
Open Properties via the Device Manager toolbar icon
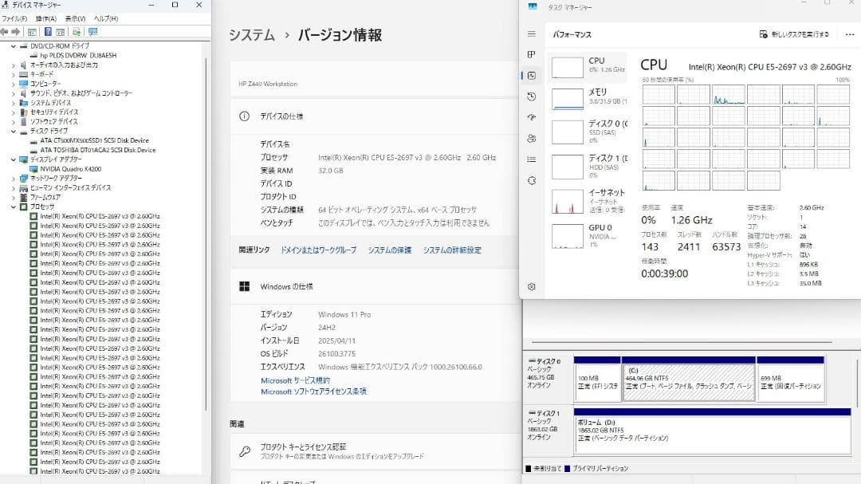(x=61, y=31)
